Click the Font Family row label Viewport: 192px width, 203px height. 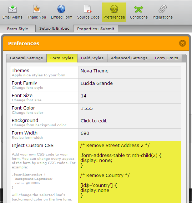(x=24, y=83)
